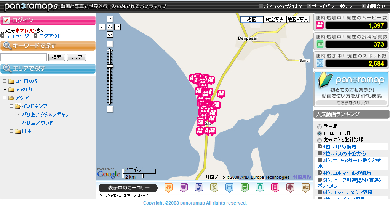
Task: Collapse the アジア folder
Action: click(x=5, y=98)
